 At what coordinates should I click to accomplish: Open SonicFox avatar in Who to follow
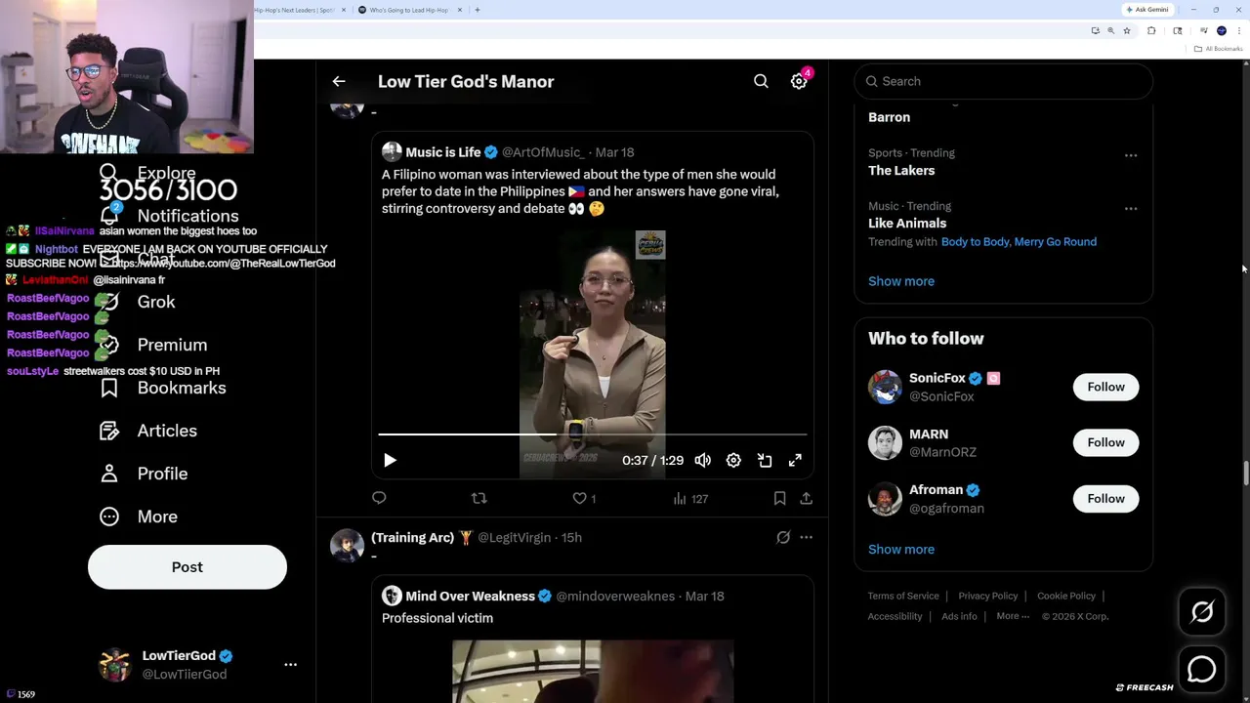pos(885,387)
